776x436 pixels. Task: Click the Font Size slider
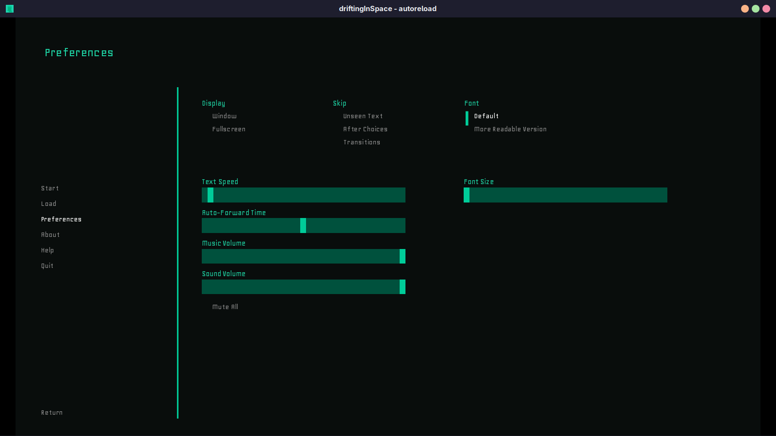[x=566, y=195]
